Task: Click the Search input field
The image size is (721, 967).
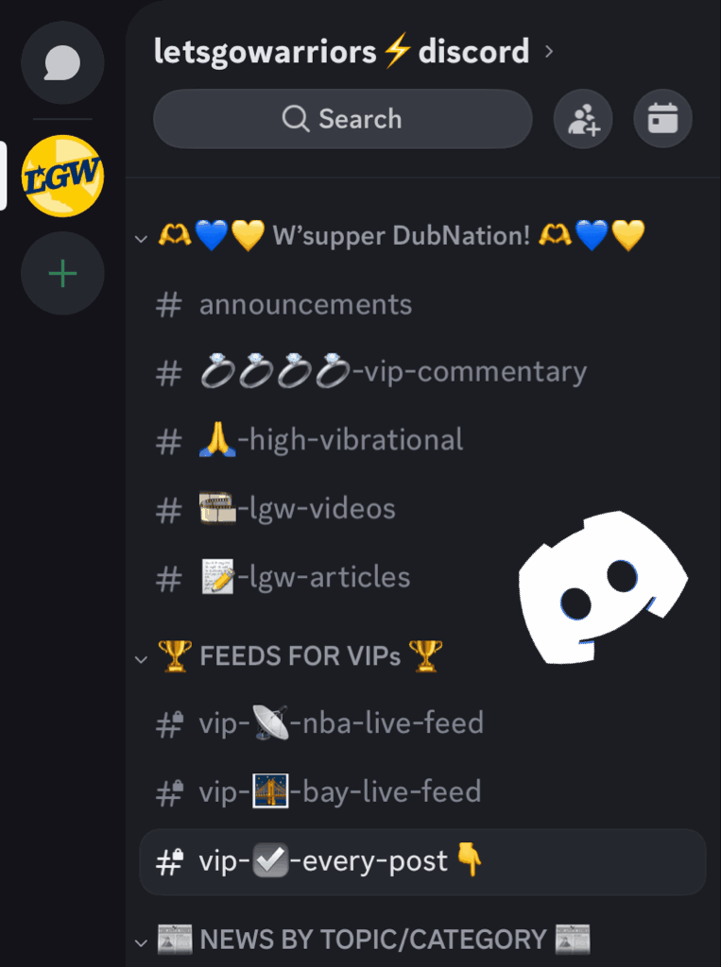Action: pyautogui.click(x=343, y=119)
